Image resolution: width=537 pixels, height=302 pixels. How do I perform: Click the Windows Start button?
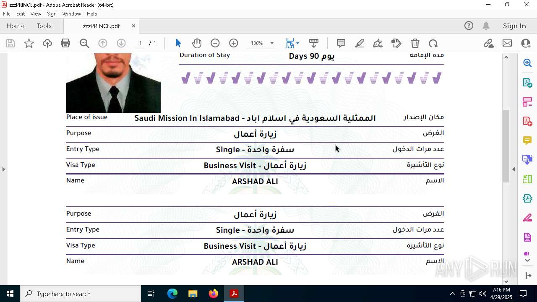click(x=10, y=294)
